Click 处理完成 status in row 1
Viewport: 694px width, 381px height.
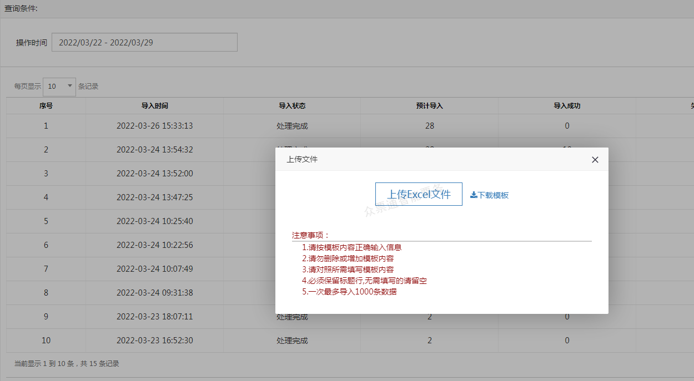tap(292, 126)
